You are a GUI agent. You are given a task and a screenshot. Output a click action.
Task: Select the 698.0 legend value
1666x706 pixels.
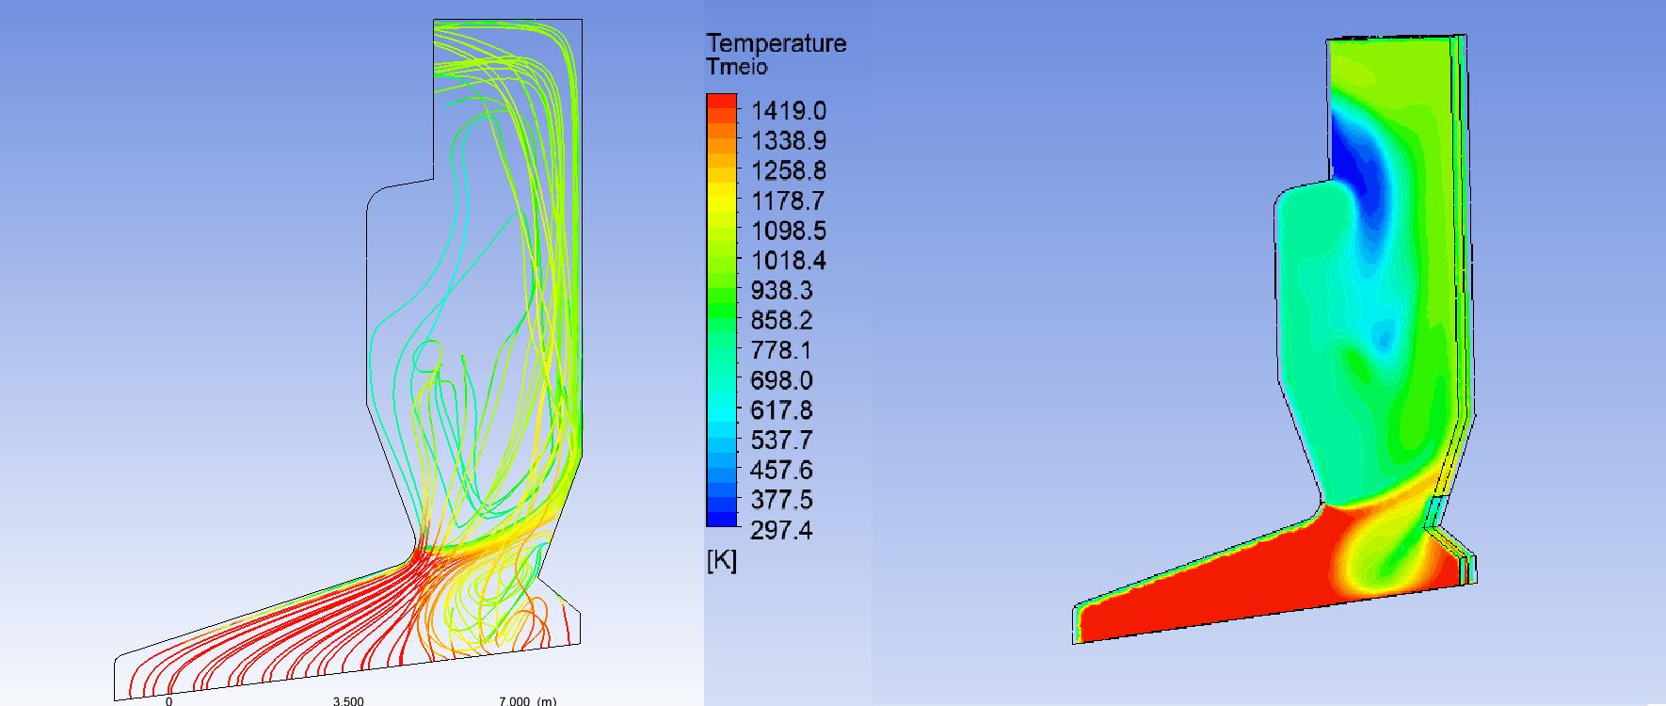pos(781,380)
